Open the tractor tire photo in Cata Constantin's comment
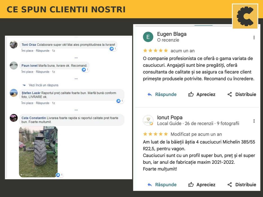Viewport: 263px width, 197px height. [x=38, y=152]
